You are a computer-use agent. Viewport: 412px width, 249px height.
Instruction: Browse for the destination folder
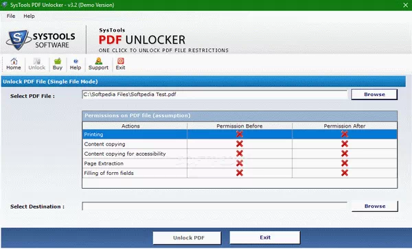point(375,206)
